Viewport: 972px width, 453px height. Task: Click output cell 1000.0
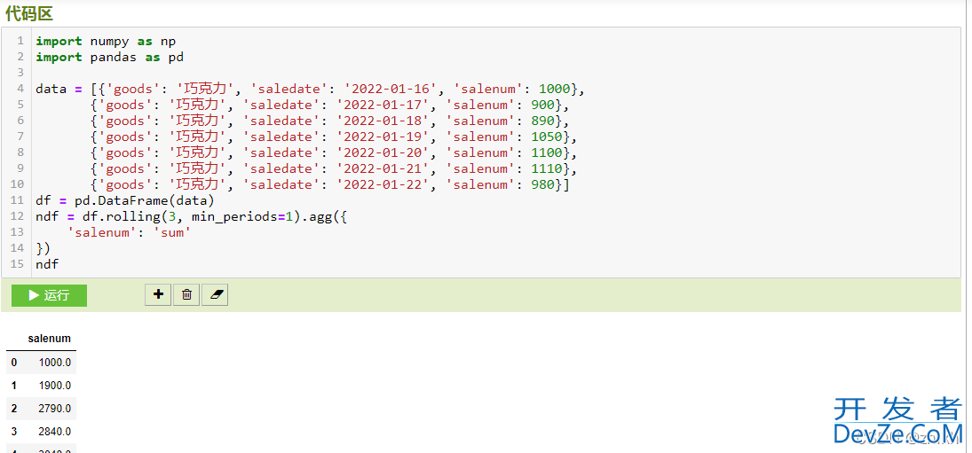(x=54, y=362)
